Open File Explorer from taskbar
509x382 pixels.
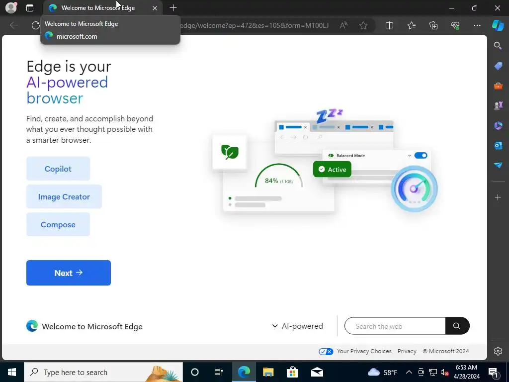click(268, 372)
